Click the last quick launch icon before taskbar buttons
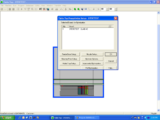The height and width of the screenshot is (120, 160). (38, 118)
